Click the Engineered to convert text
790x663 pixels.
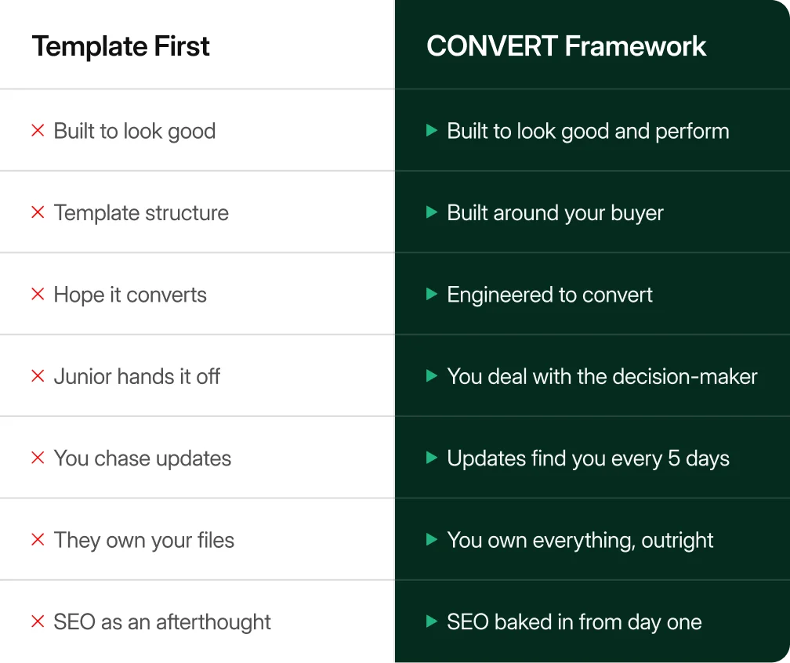[x=549, y=295]
